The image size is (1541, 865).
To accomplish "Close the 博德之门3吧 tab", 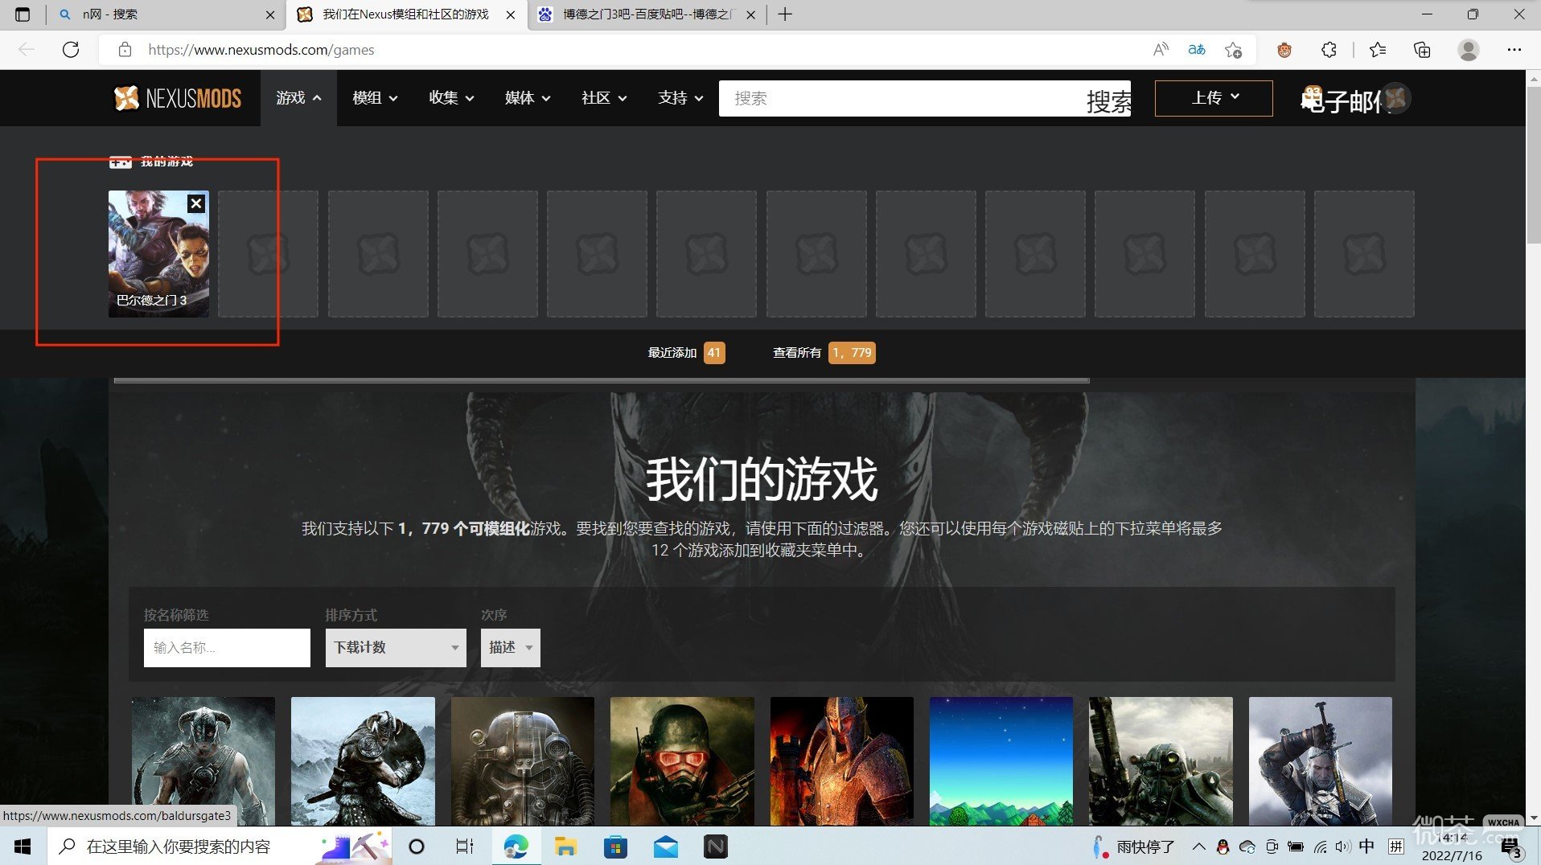I will click(750, 14).
